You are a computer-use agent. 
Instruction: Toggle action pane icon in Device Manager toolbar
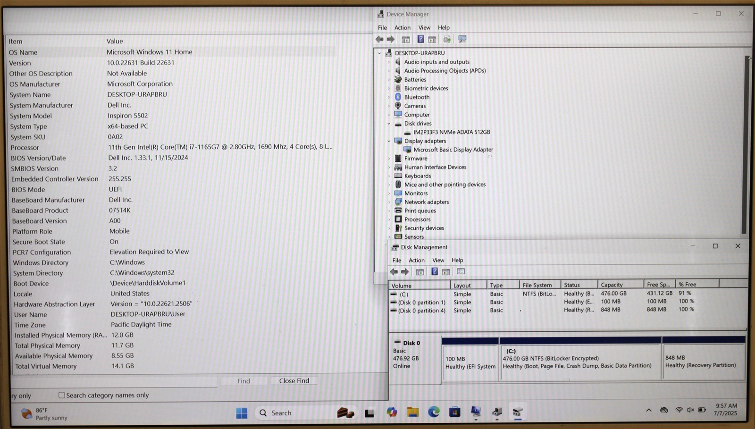[x=432, y=39]
